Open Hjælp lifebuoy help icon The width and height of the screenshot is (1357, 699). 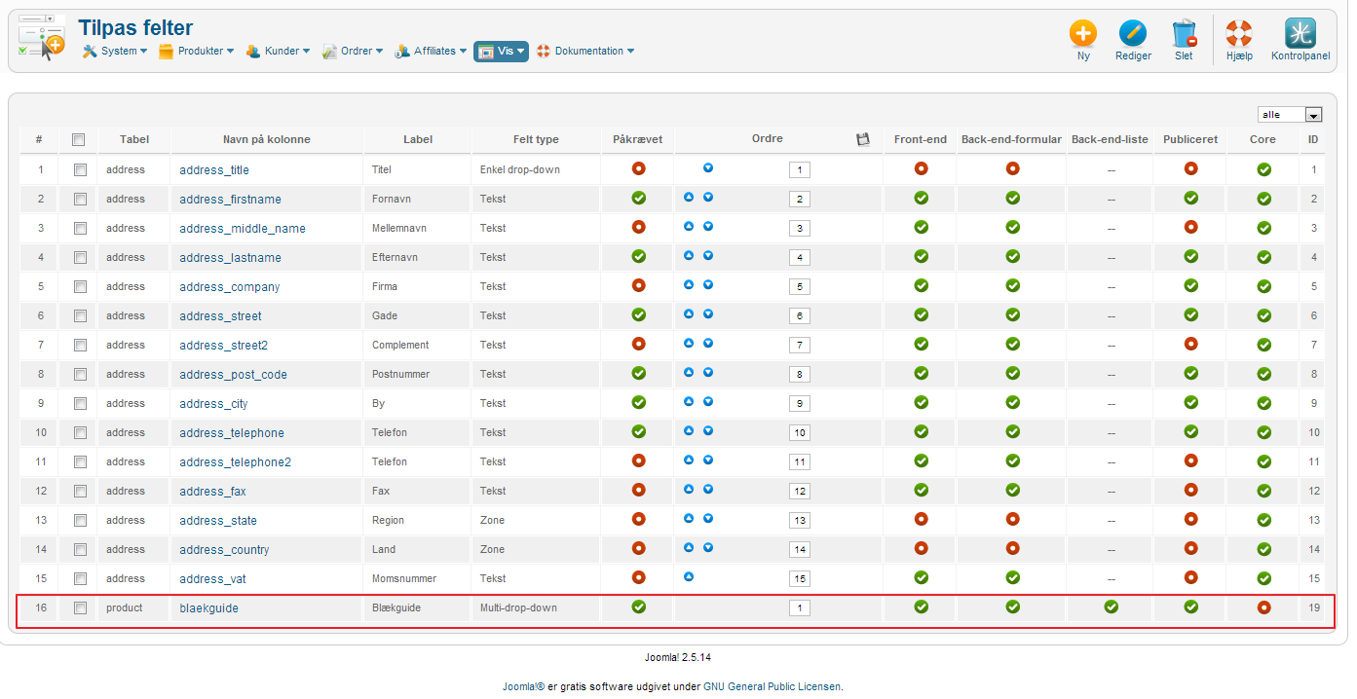(x=1238, y=35)
